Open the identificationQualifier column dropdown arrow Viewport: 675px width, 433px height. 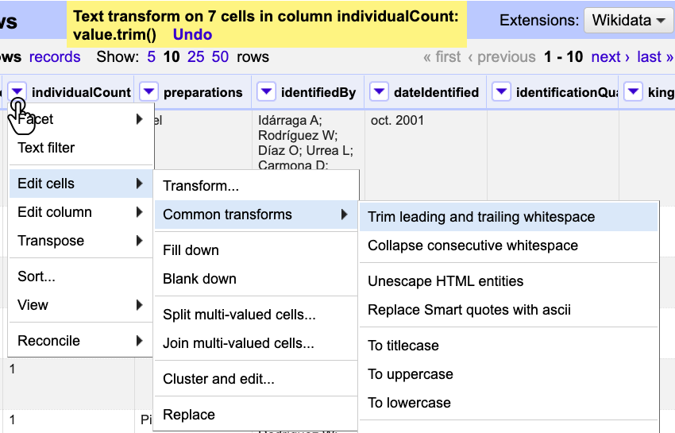[501, 92]
